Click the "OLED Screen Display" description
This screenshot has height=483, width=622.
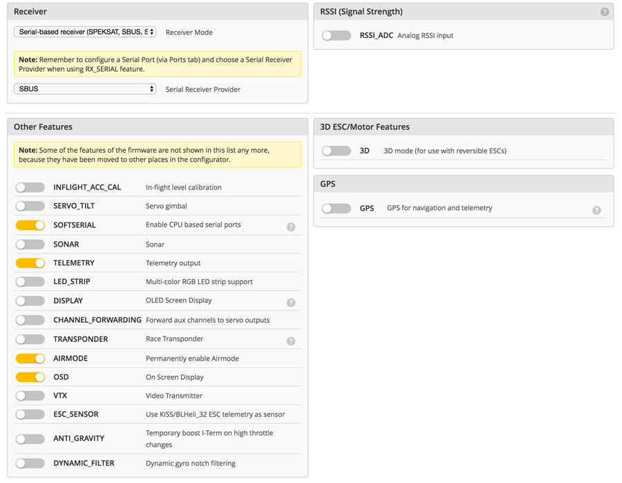pos(178,300)
